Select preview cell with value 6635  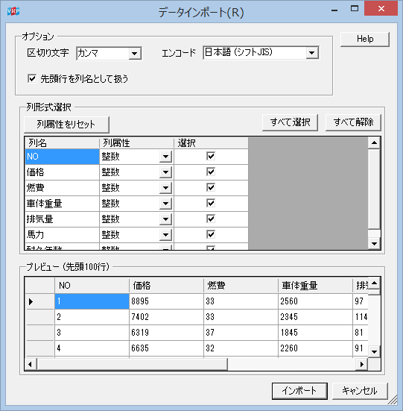point(166,348)
